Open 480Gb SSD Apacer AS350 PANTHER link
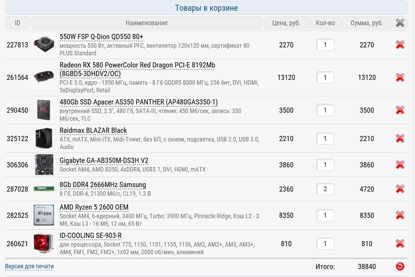The image size is (415, 277). [139, 102]
